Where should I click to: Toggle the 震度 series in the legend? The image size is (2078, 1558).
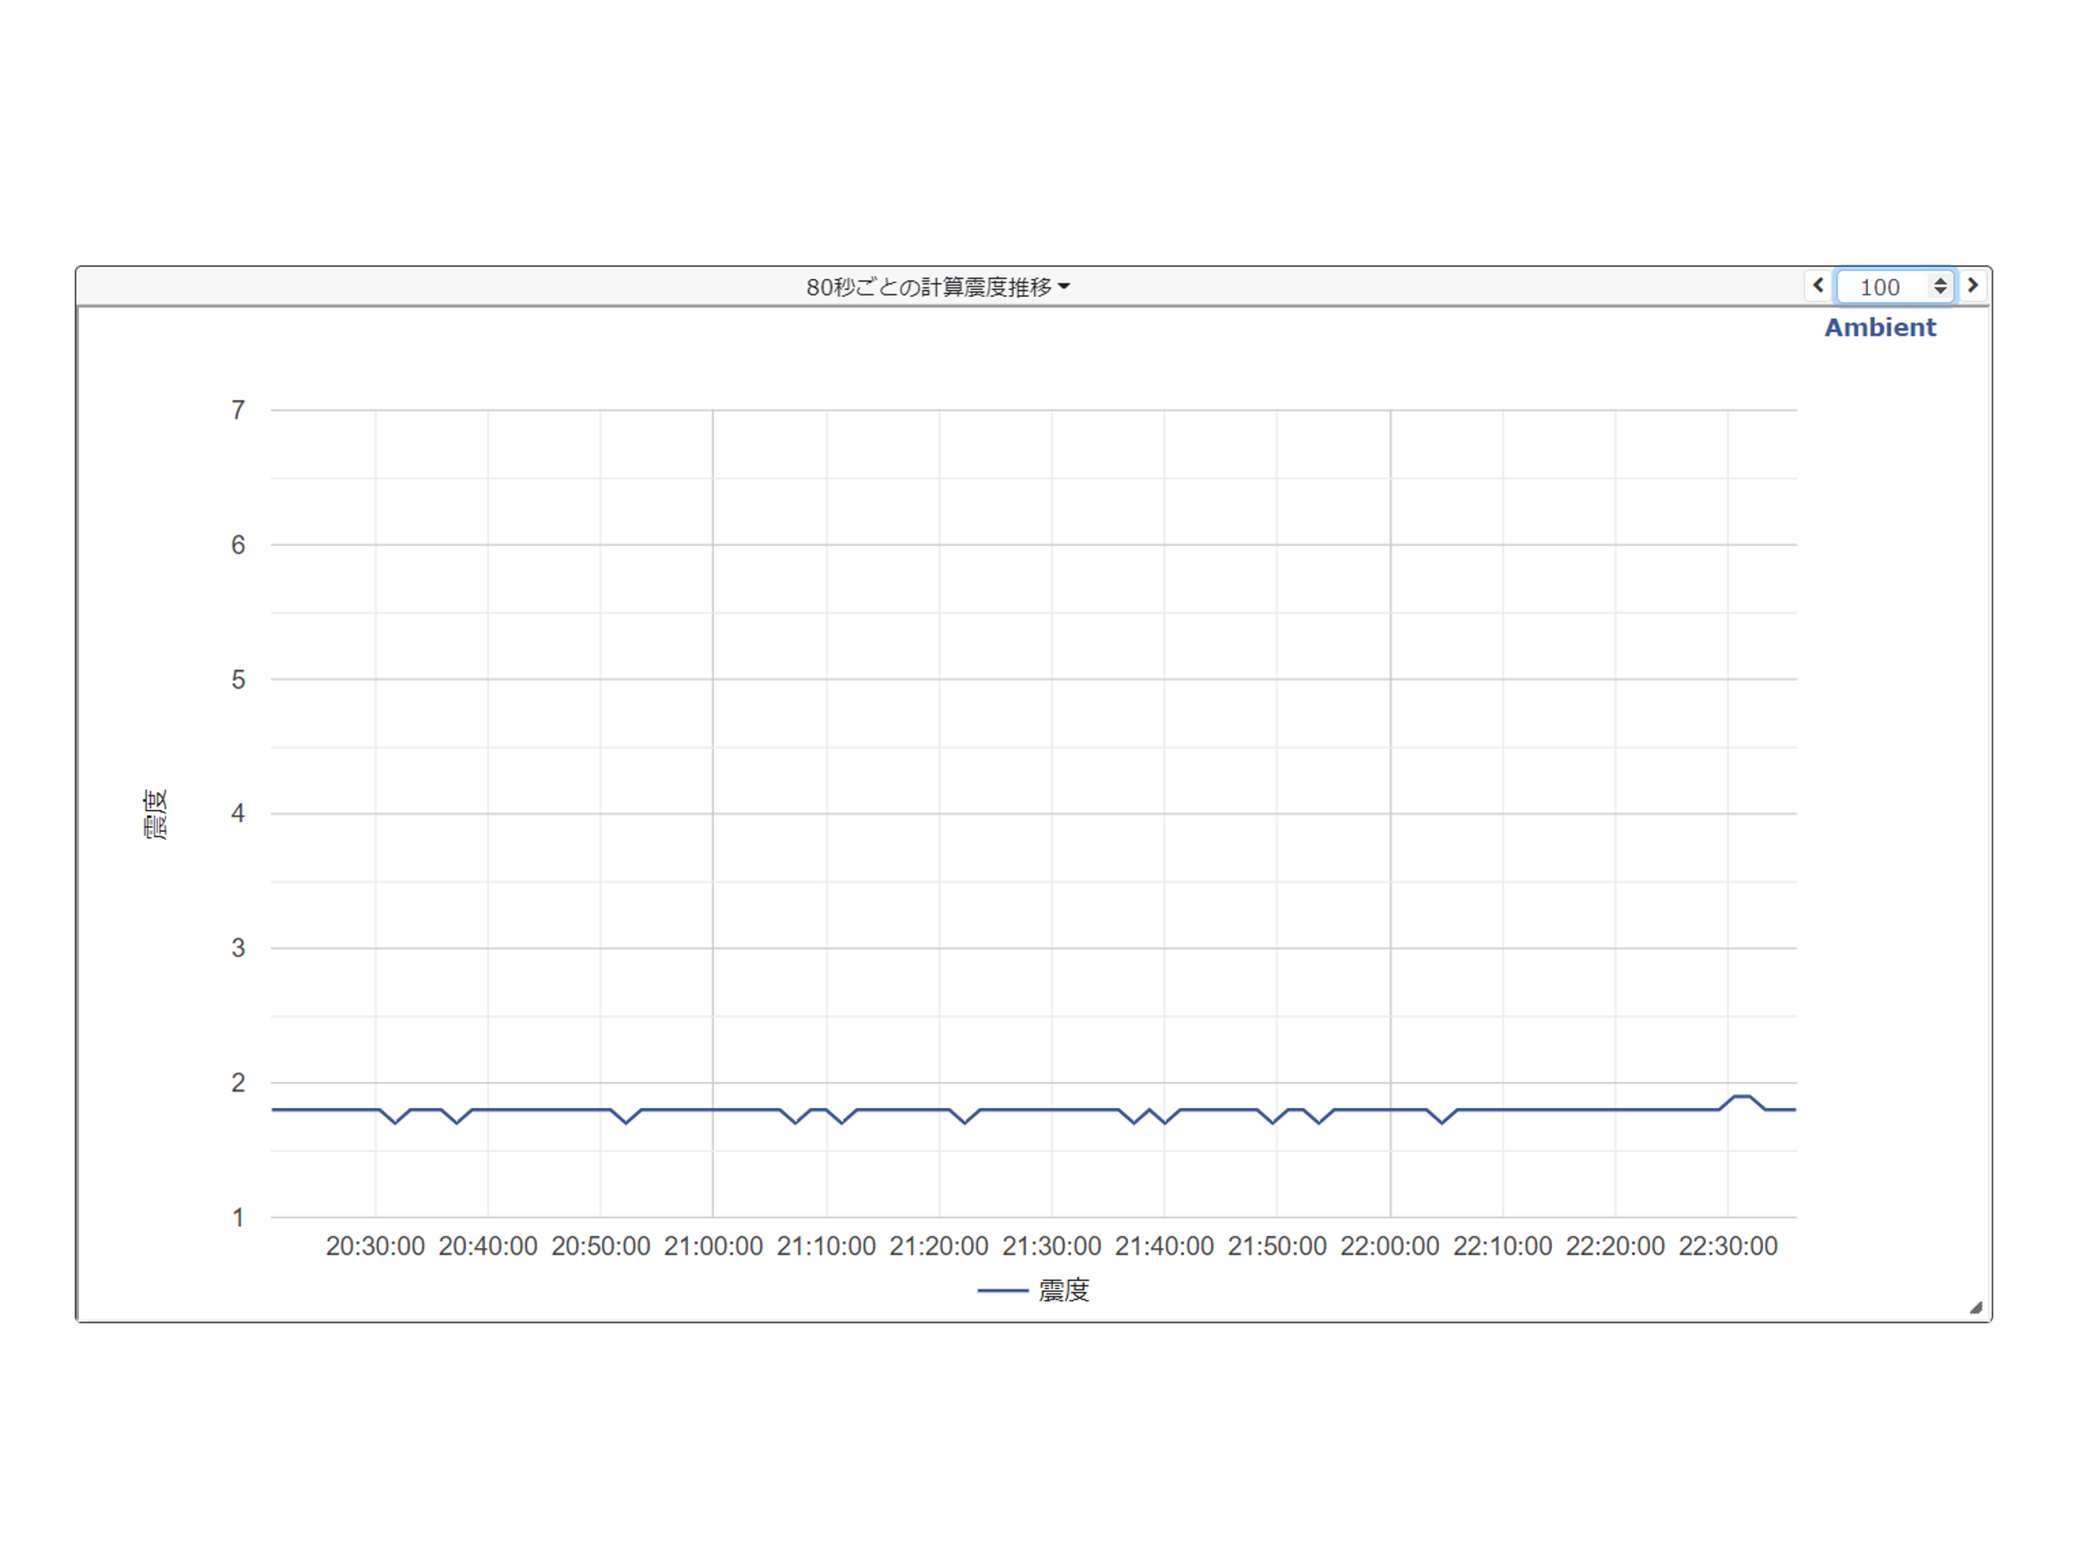click(x=1064, y=1290)
